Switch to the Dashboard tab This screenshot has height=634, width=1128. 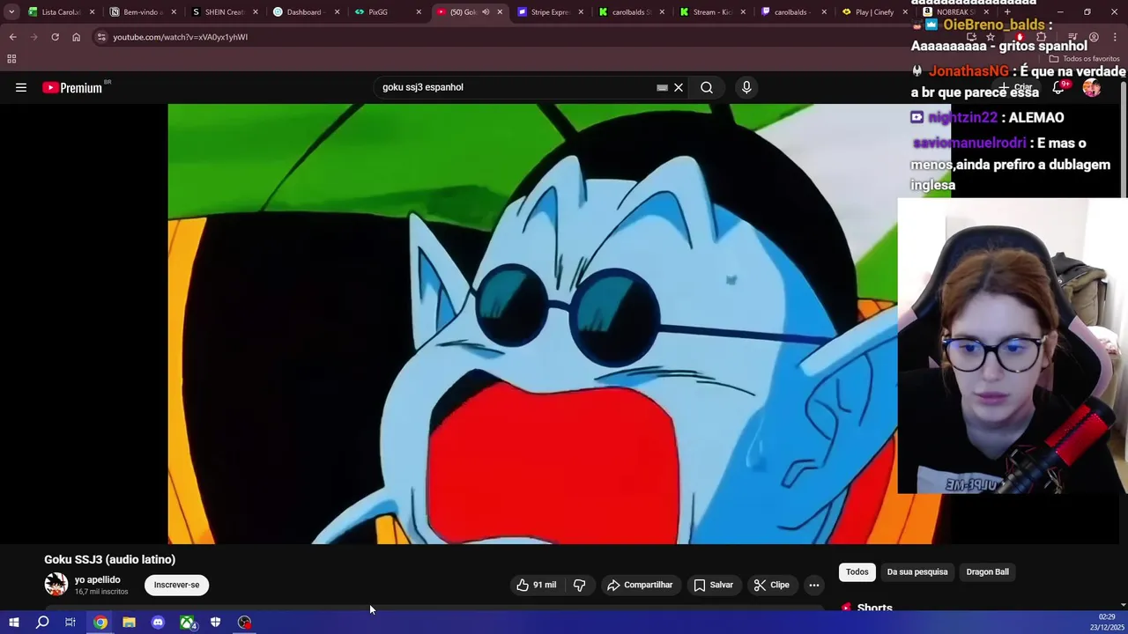click(x=305, y=12)
